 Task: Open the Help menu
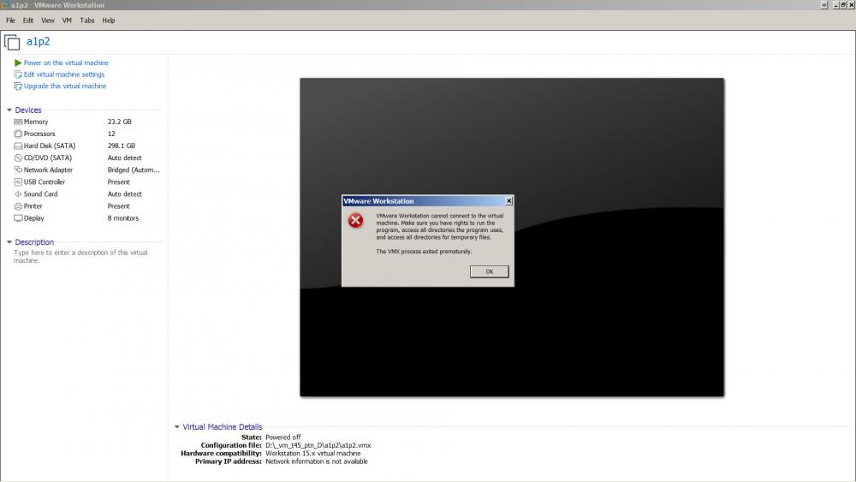pyautogui.click(x=108, y=21)
